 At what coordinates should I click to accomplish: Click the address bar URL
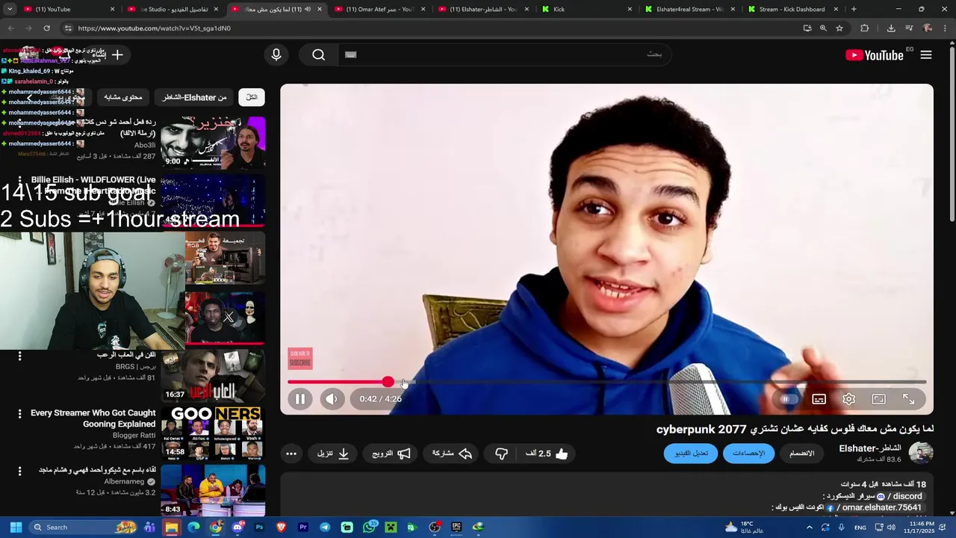point(154,28)
